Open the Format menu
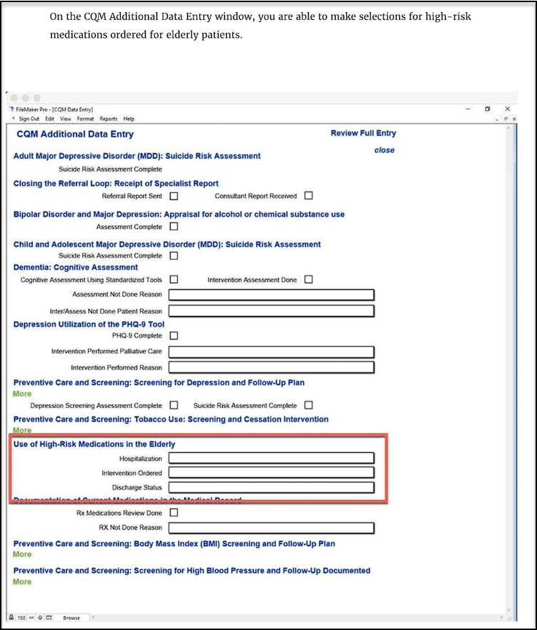The height and width of the screenshot is (630, 537). 85,119
